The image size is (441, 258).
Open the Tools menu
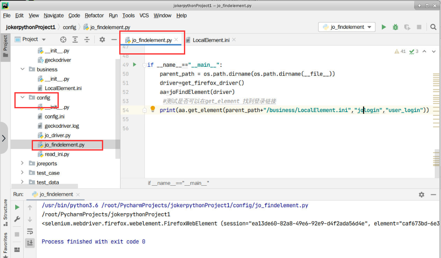[x=128, y=16]
